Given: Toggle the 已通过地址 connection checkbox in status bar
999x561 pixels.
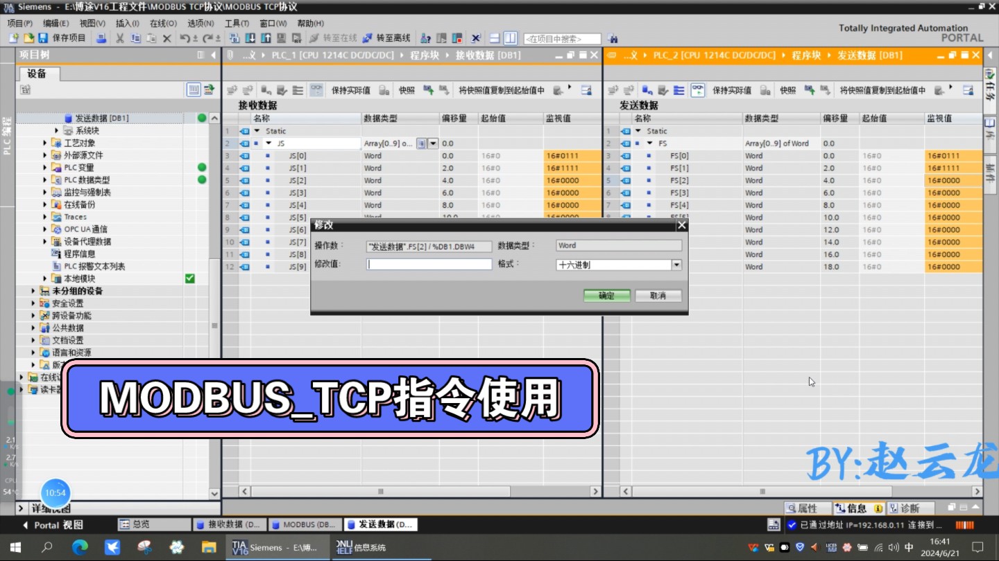Looking at the screenshot, I should (792, 526).
